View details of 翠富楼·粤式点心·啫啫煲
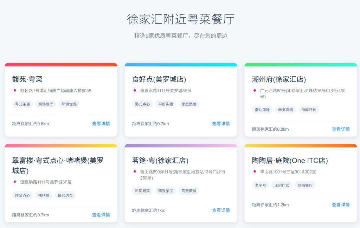 tap(101, 215)
